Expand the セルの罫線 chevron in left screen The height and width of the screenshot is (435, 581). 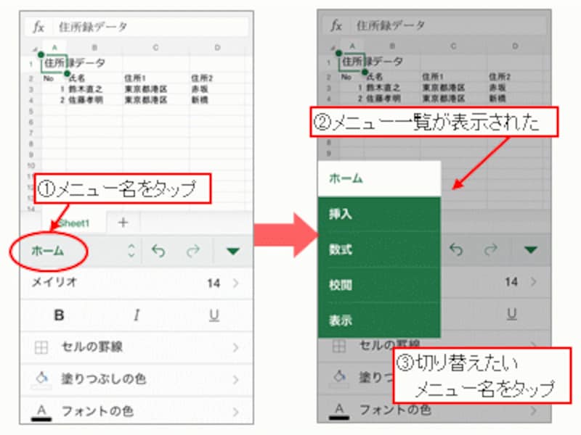235,347
